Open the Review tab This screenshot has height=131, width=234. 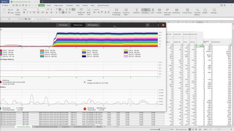click(85, 5)
